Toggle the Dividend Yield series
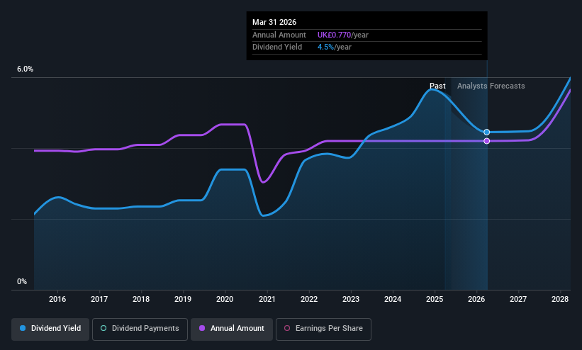 [50, 329]
